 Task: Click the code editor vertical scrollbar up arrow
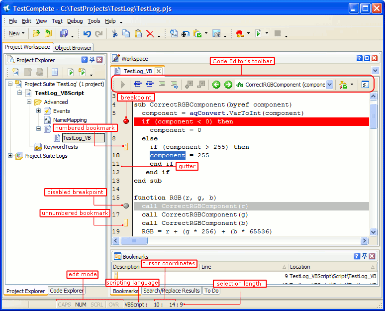coord(373,97)
